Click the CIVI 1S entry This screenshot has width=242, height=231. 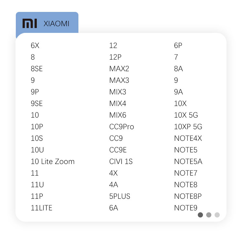pos(121,161)
